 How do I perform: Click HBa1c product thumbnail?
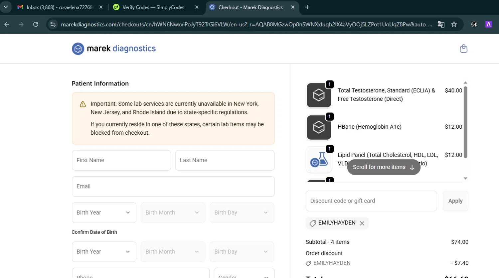click(319, 127)
